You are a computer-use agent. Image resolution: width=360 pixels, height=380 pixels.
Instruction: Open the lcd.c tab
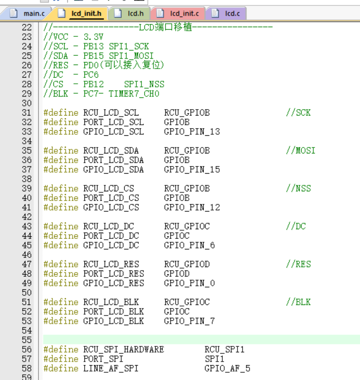(226, 13)
